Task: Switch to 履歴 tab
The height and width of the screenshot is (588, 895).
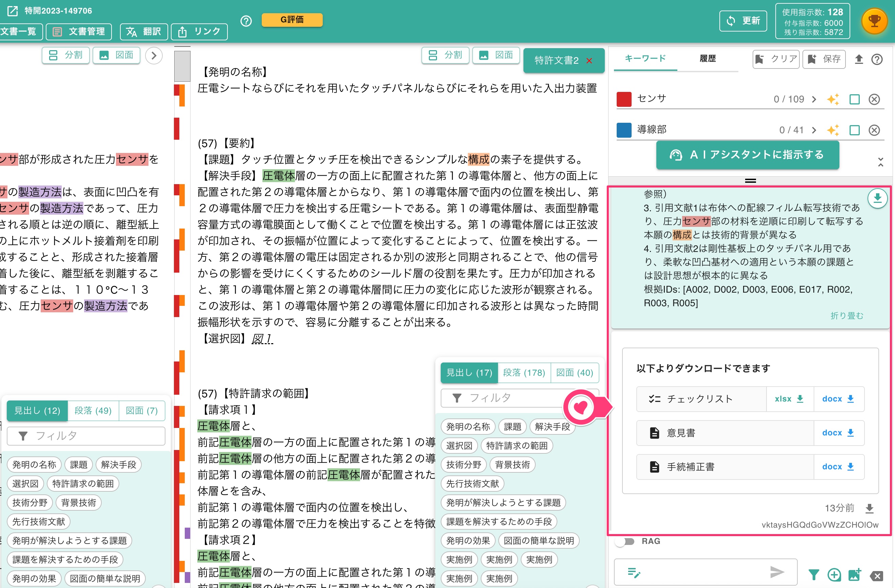Action: click(x=708, y=58)
